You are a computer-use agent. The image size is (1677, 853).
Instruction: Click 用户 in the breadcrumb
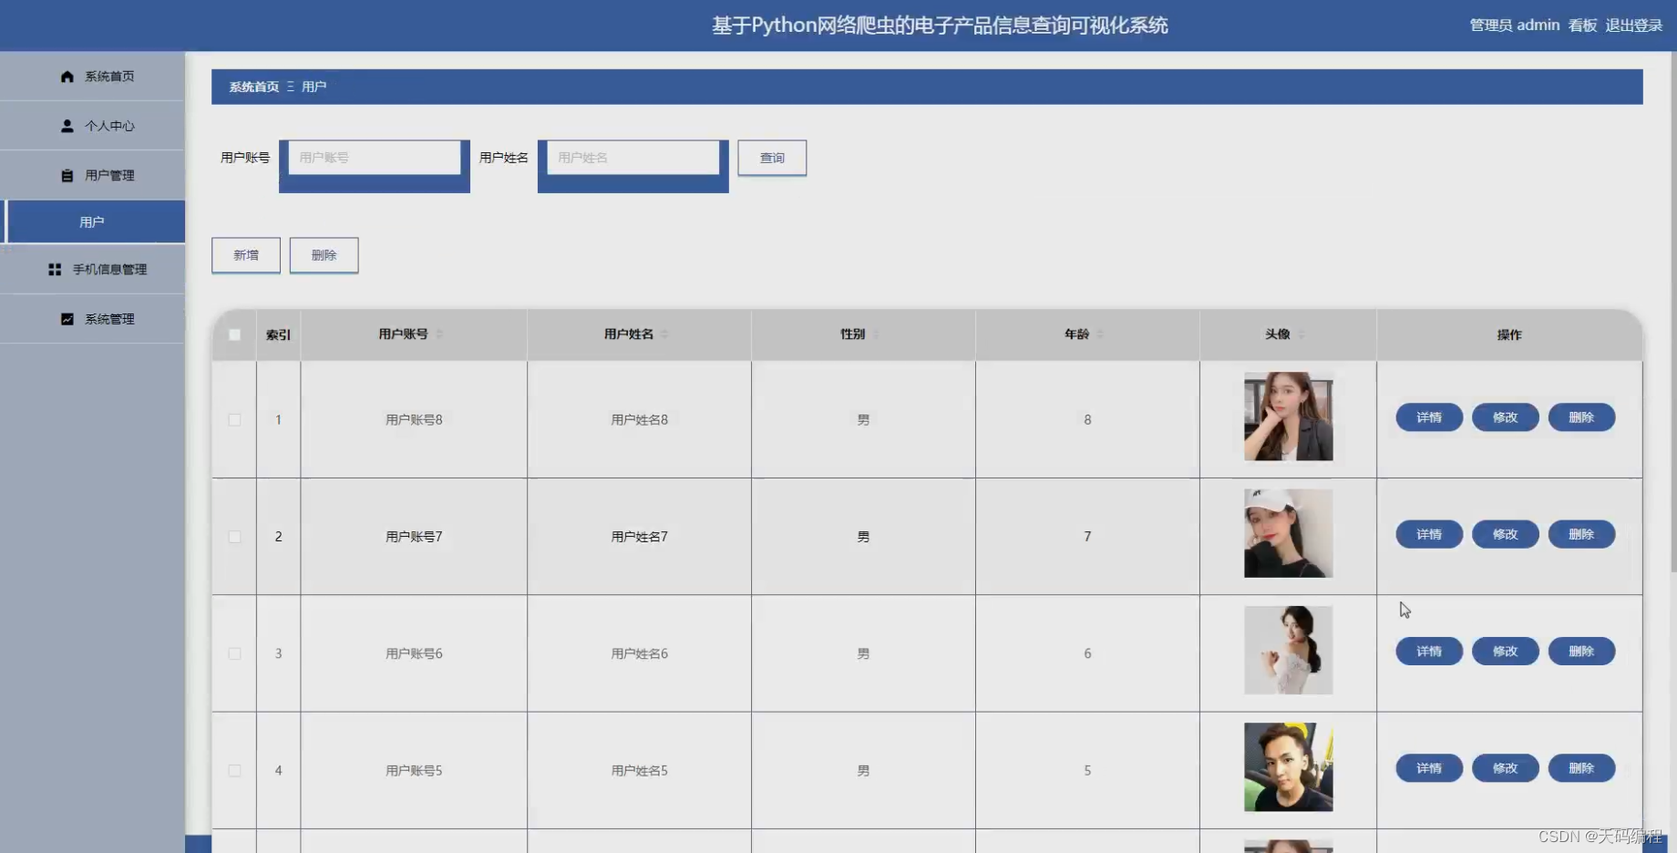click(314, 87)
